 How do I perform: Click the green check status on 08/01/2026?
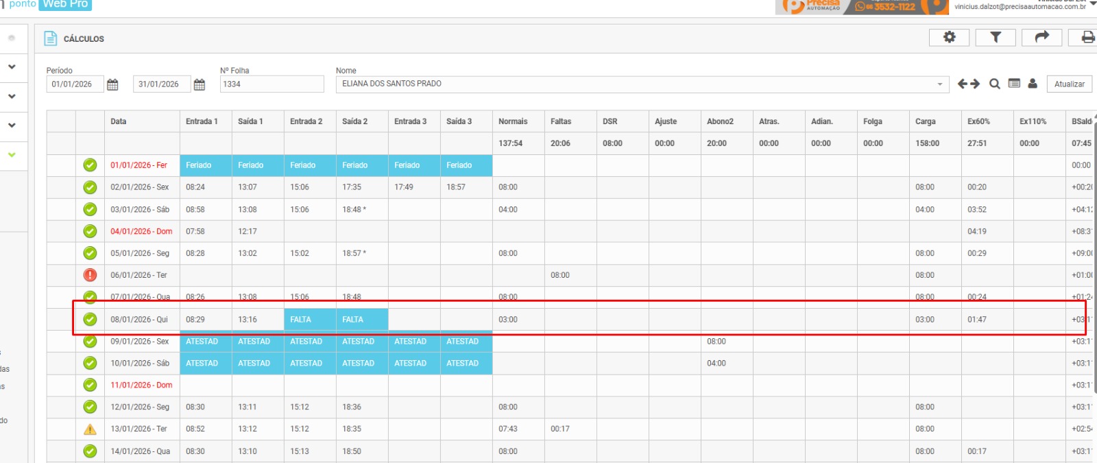pos(90,320)
